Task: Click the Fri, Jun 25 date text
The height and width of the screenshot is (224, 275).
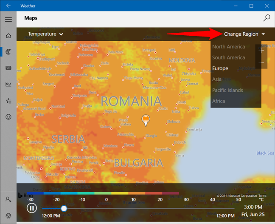Action: pyautogui.click(x=253, y=215)
